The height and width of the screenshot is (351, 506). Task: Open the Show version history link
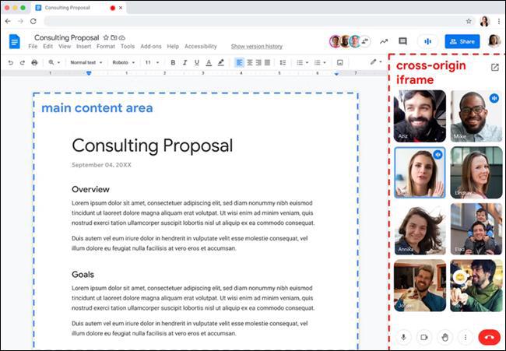pyautogui.click(x=256, y=47)
